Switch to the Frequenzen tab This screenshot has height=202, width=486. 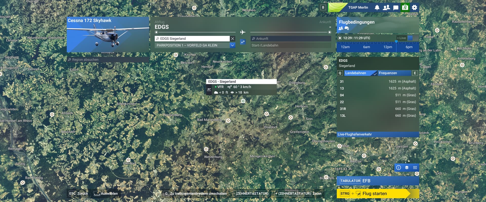coord(395,73)
